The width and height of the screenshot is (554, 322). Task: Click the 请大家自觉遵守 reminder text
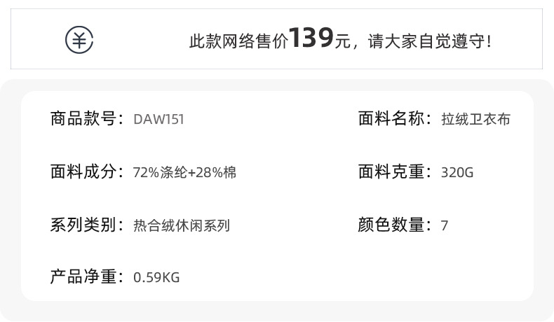[429, 41]
